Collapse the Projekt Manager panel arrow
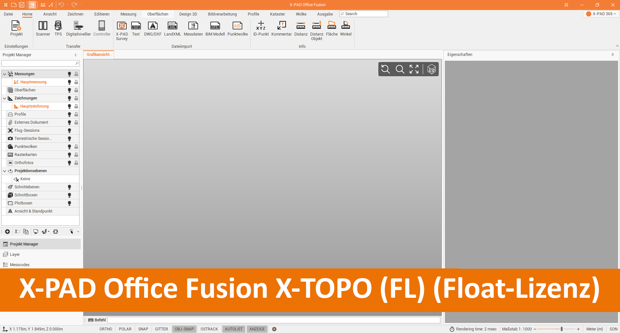 76,55
